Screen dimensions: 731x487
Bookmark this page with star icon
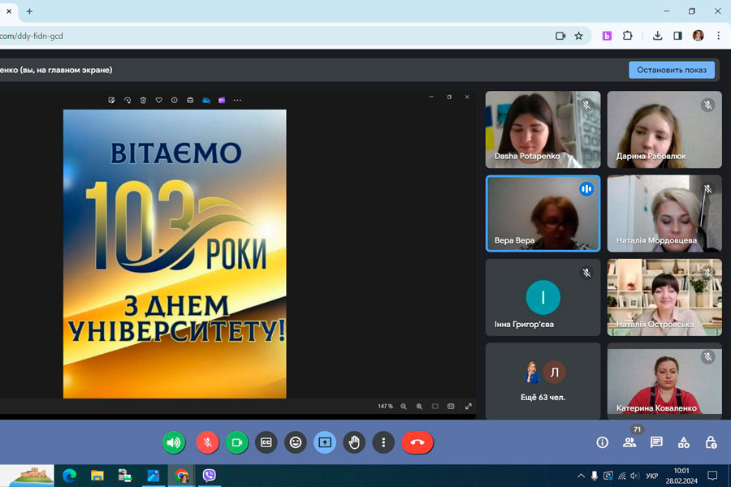(578, 36)
